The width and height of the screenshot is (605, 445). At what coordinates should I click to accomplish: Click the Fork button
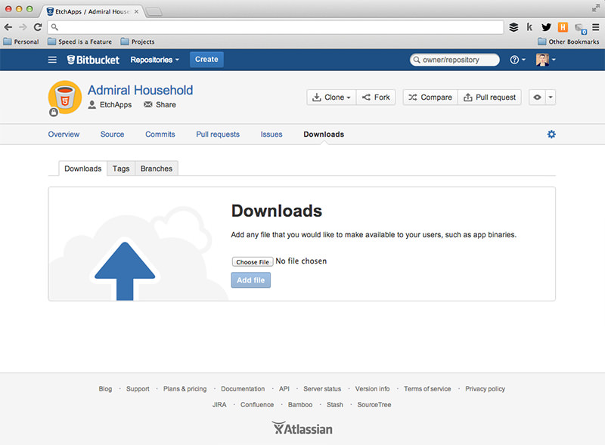pyautogui.click(x=376, y=97)
